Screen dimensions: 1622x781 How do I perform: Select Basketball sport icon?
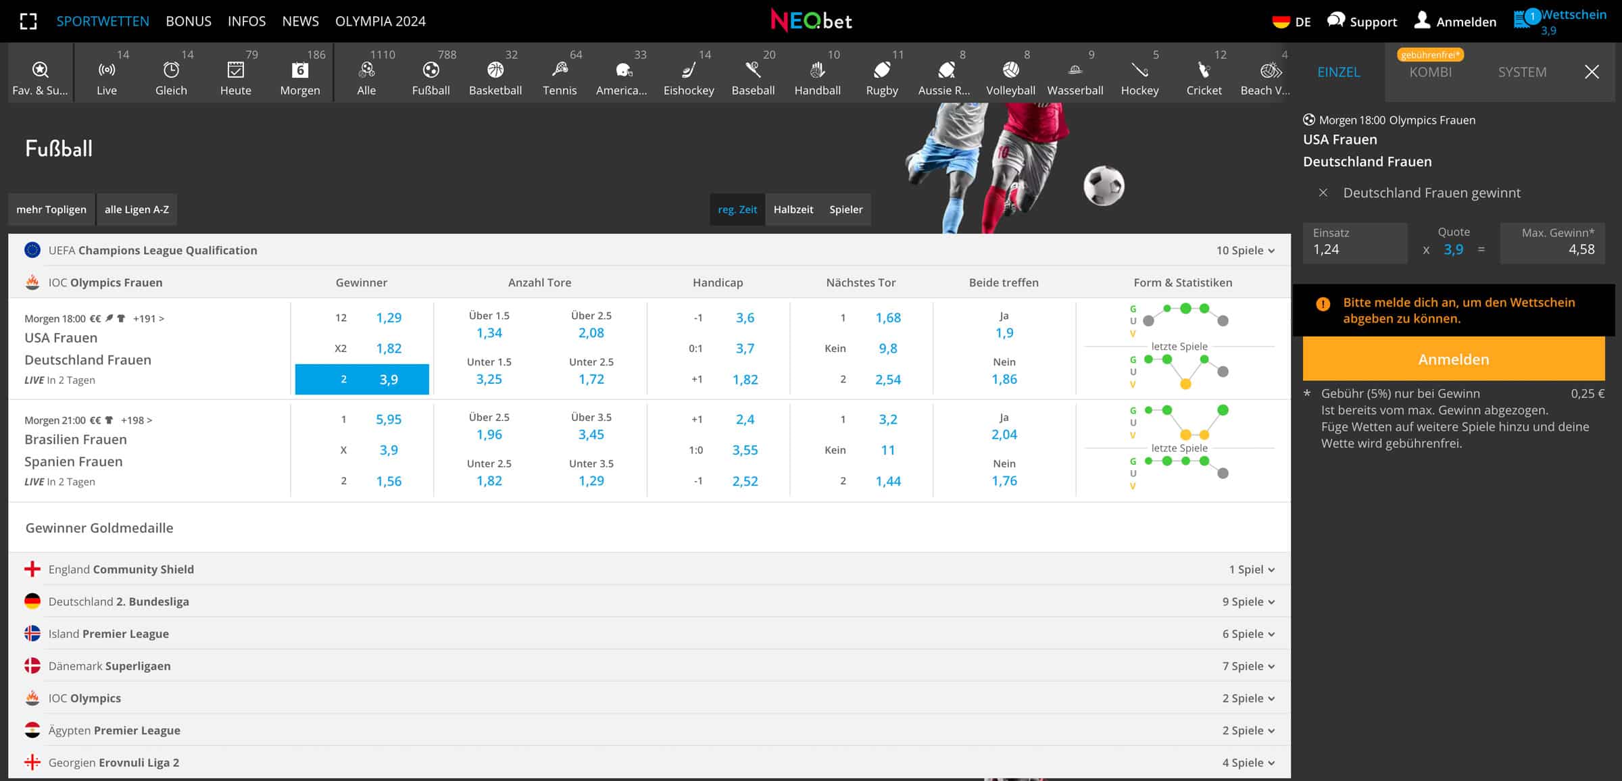coord(495,70)
